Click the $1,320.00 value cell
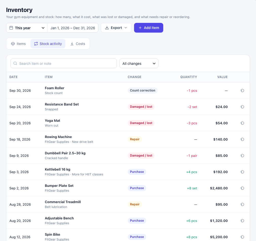 click(219, 221)
